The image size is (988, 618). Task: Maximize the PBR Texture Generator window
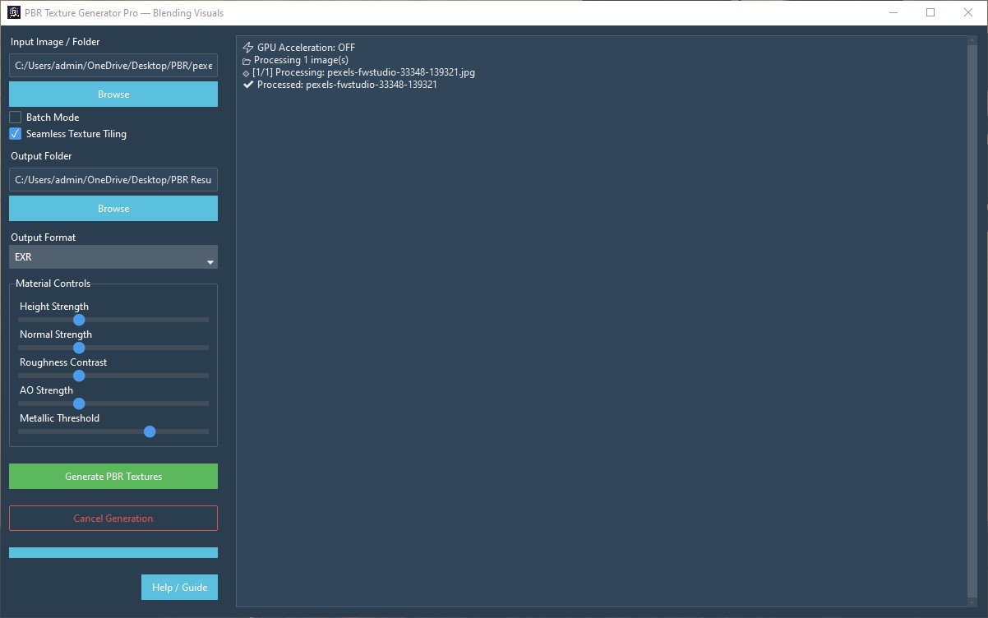[x=930, y=12]
